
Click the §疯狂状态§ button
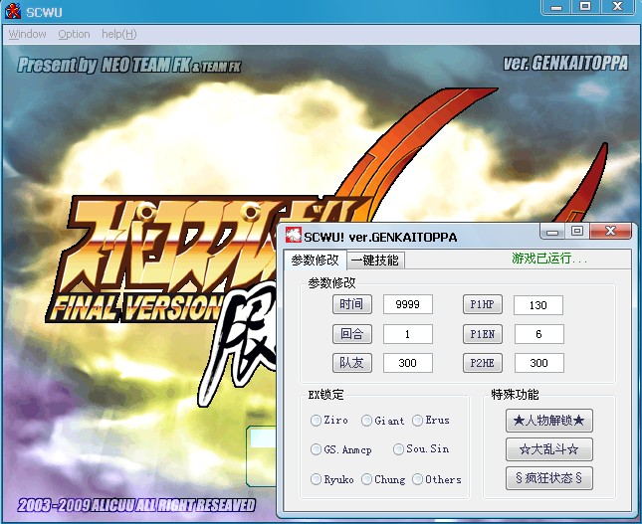548,478
